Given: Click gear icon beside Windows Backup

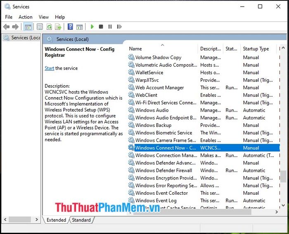Looking at the screenshot, I should tap(131, 125).
